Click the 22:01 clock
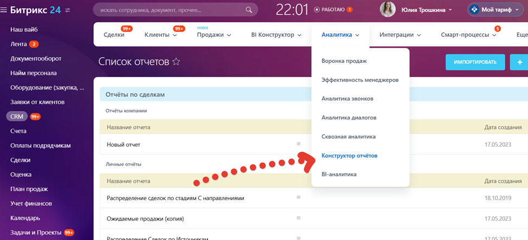The width and height of the screenshot is (528, 240). (x=292, y=10)
